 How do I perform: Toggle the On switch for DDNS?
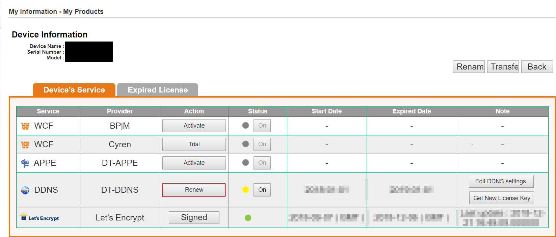point(262,190)
